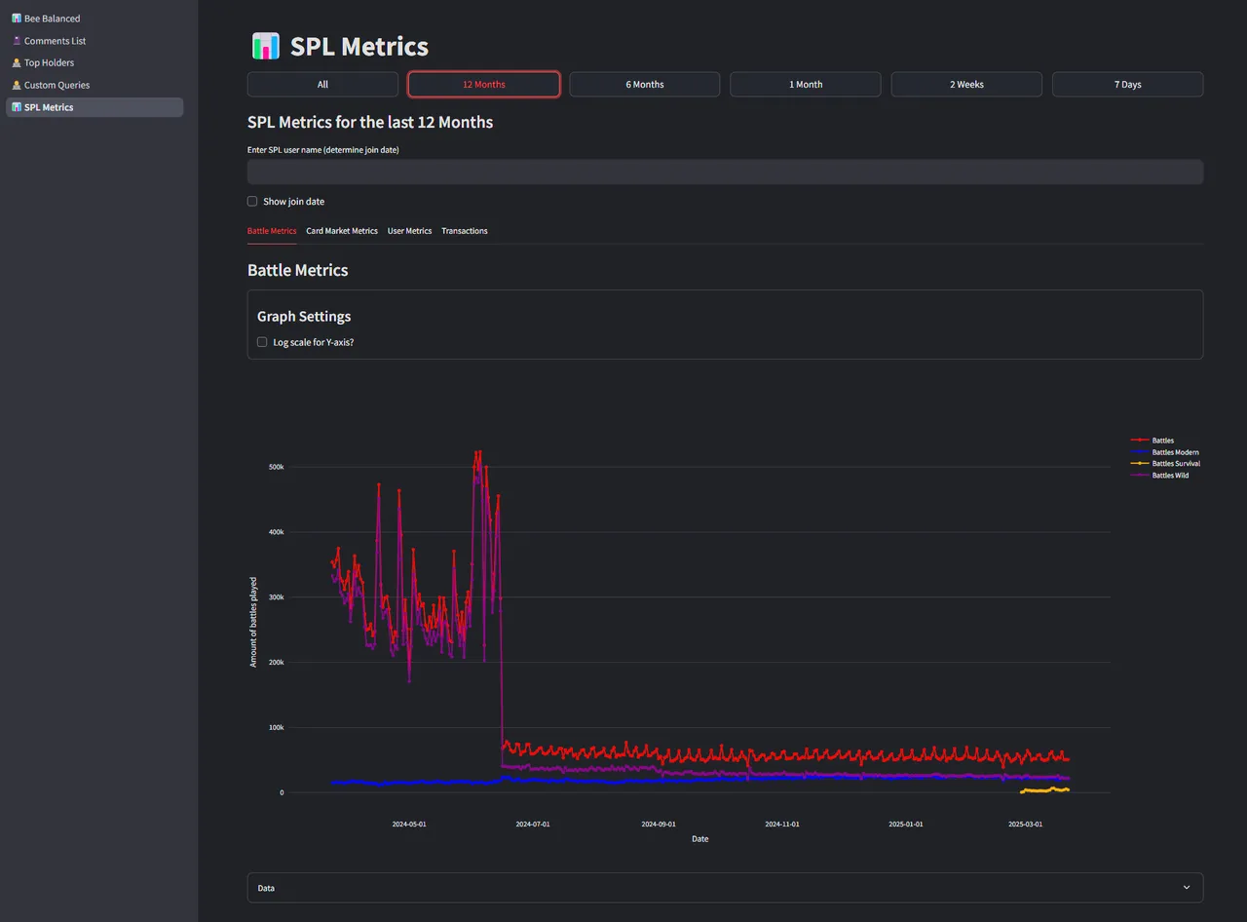Screen dimensions: 1247x922
Task: Click the 2024-05-01 date axis label
Action: pyautogui.click(x=409, y=825)
